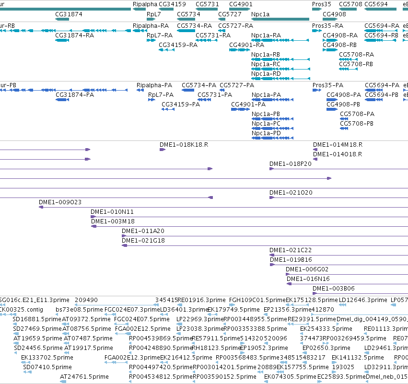
Task: Click the DME1-003B06 clone label
Action: [x=334, y=288]
